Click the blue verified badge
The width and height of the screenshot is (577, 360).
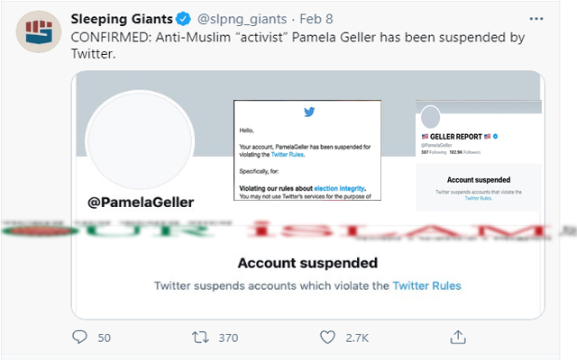(183, 19)
